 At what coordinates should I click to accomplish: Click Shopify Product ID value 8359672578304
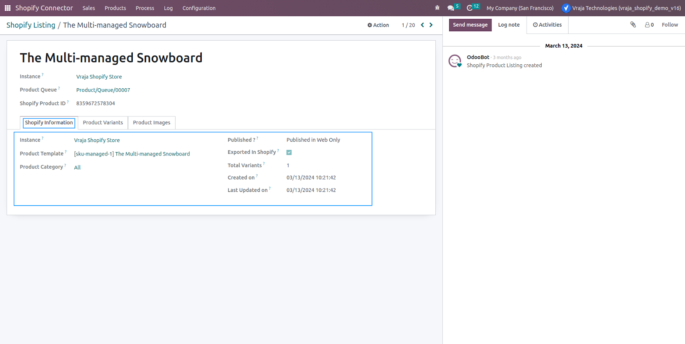click(x=95, y=103)
